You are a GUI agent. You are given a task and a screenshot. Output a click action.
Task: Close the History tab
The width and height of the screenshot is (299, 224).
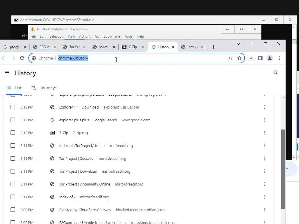pyautogui.click(x=173, y=47)
